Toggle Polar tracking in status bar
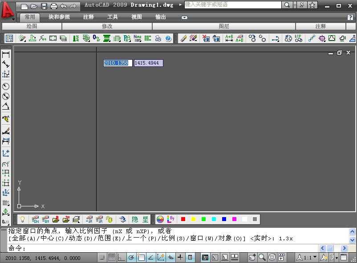The image size is (357, 263). pyautogui.click(x=131, y=258)
